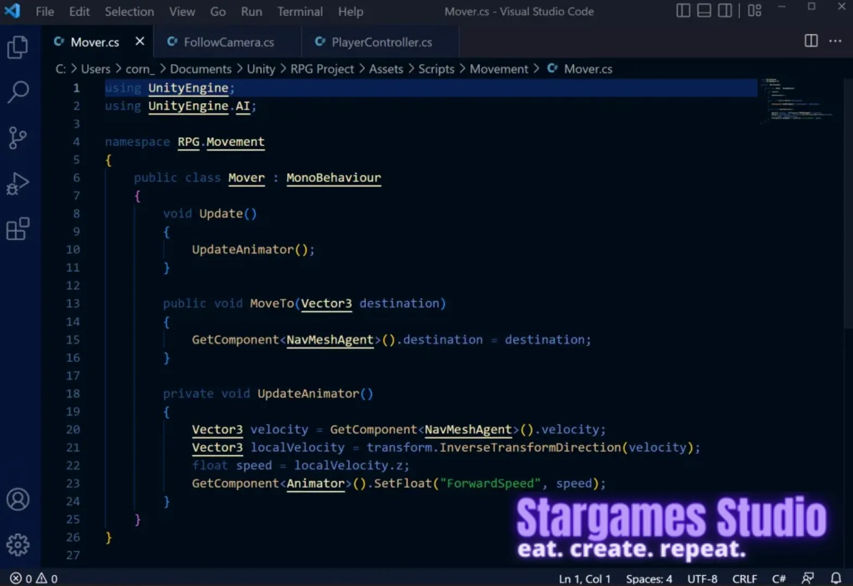The width and height of the screenshot is (853, 586).
Task: Click the "ForwardSpeed" string literal
Action: 490,483
